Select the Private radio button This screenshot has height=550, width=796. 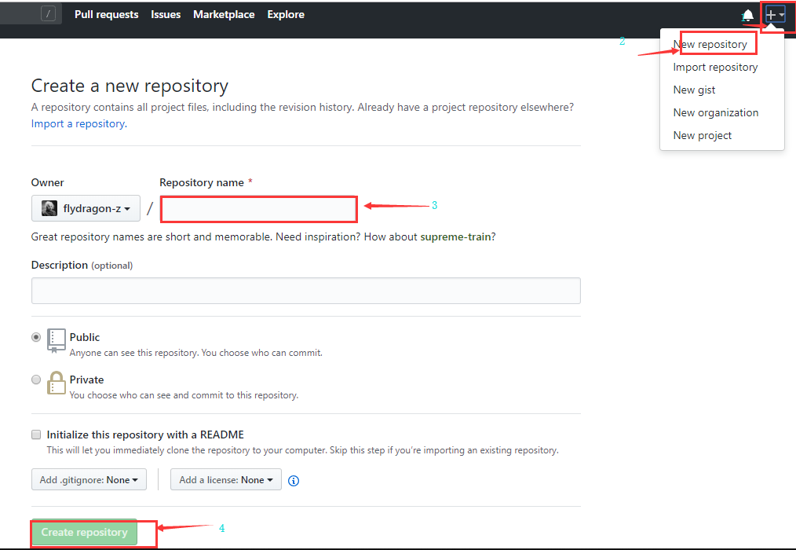pyautogui.click(x=36, y=379)
